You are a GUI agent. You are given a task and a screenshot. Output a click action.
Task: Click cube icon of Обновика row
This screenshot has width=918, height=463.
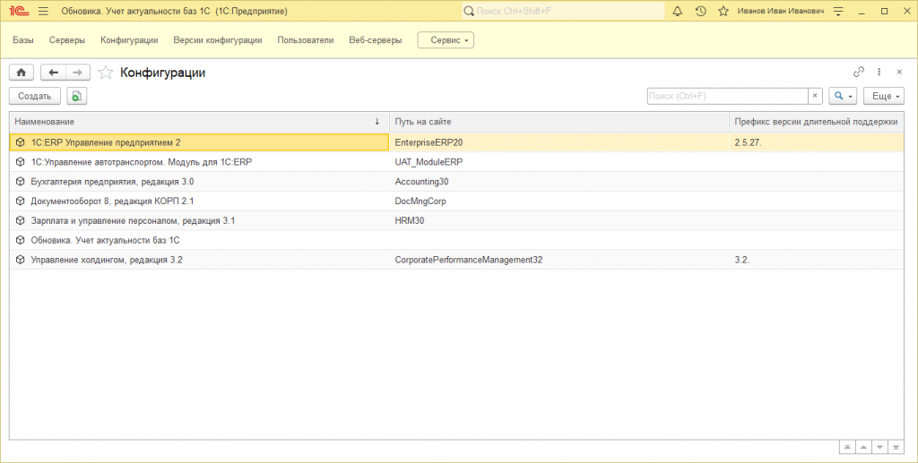click(21, 240)
